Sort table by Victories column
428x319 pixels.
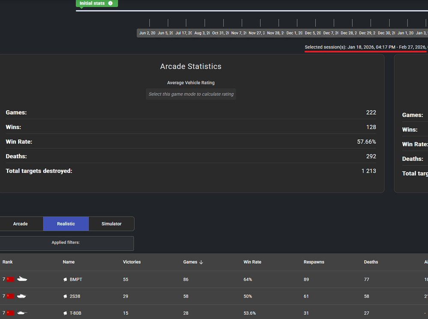coord(131,262)
